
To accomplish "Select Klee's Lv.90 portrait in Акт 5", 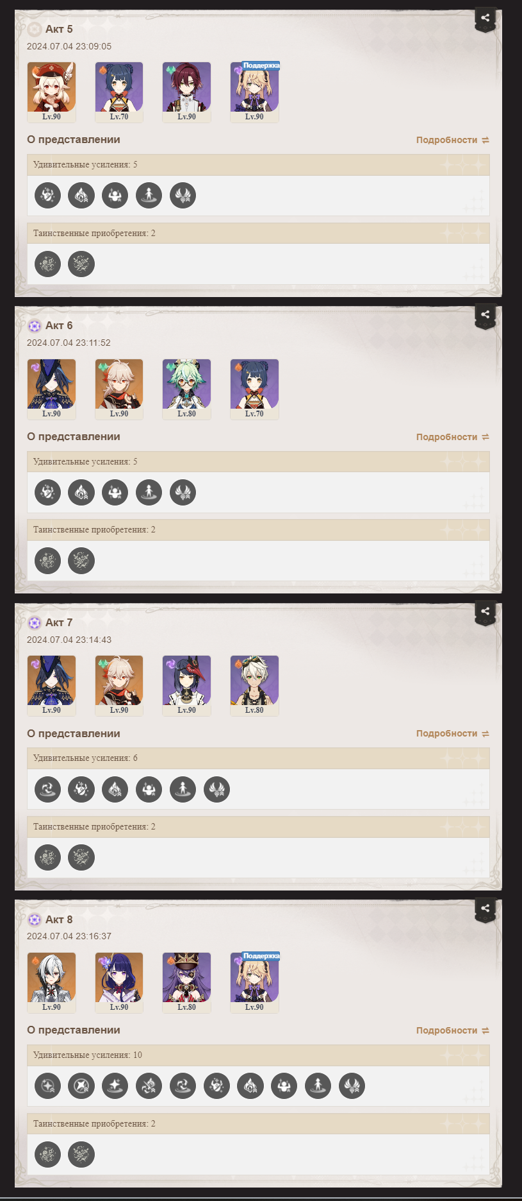I will pos(51,92).
